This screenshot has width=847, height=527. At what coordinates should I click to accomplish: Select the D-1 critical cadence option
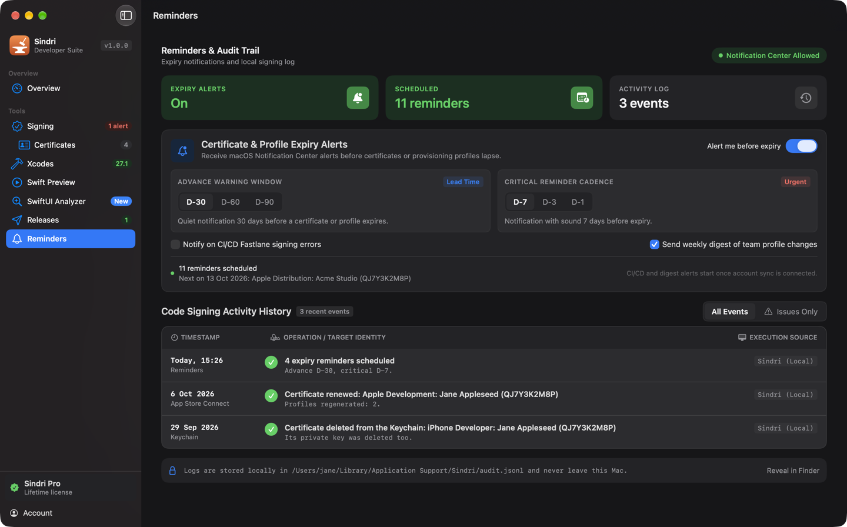tap(578, 202)
